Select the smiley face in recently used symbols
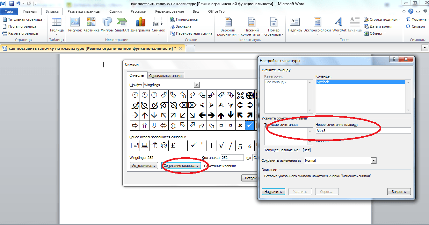429x225 pixels. click(164, 146)
